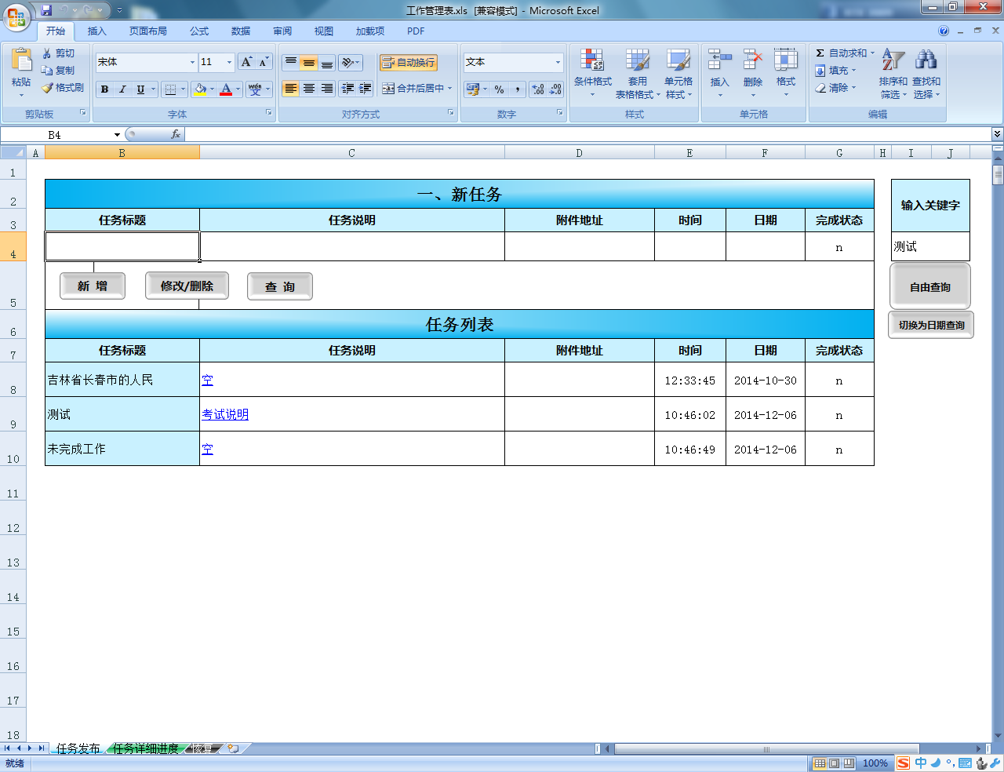This screenshot has width=1004, height=772.
Task: Toggle Align Text Right
Action: (x=327, y=89)
